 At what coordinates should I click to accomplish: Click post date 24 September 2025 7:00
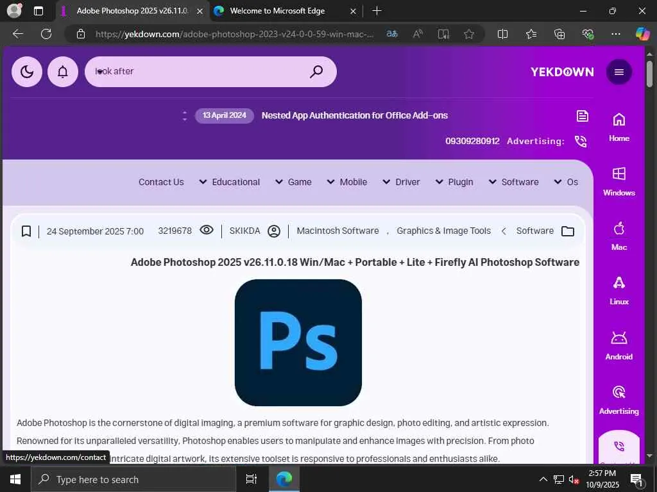click(95, 231)
